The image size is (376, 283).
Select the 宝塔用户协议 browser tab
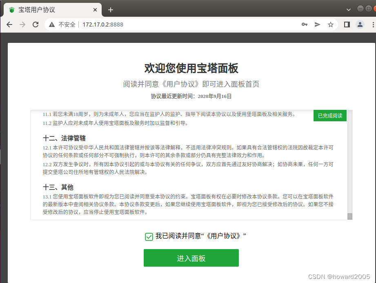[x=52, y=10]
